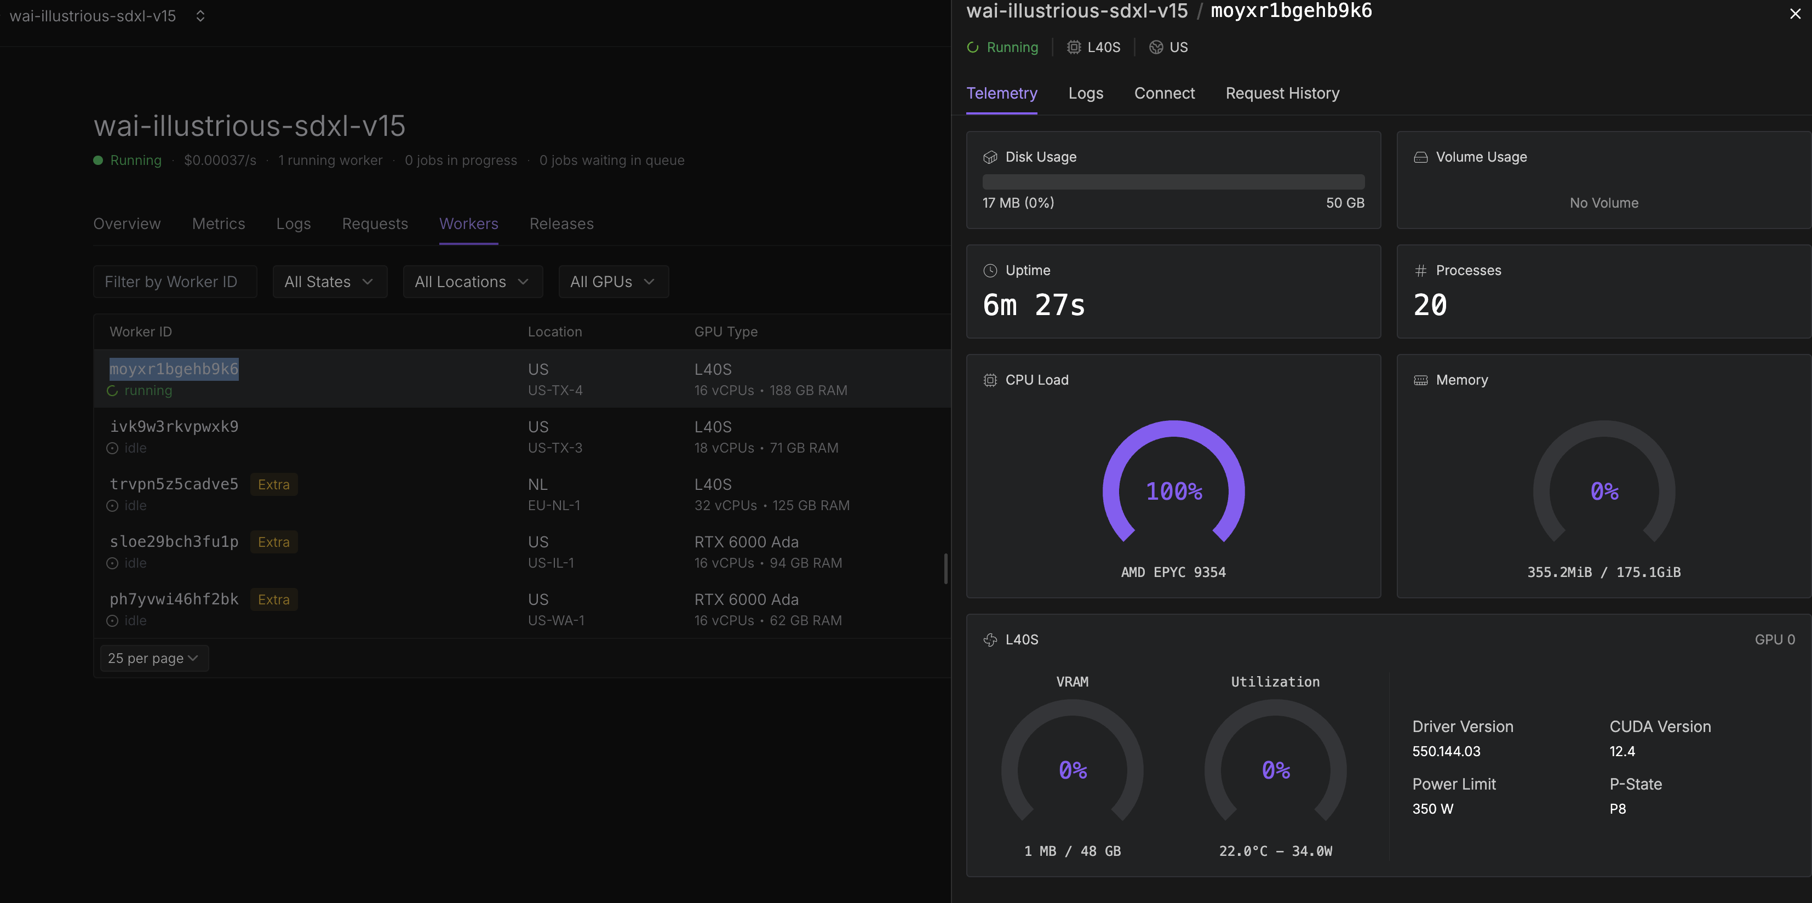This screenshot has width=1812, height=903.
Task: Open the Request History tab
Action: (1282, 93)
